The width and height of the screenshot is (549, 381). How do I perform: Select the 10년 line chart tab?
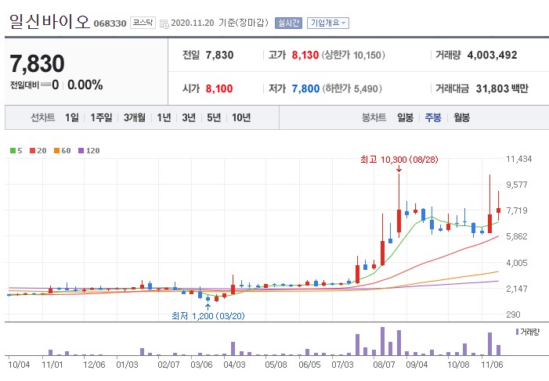pyautogui.click(x=241, y=117)
